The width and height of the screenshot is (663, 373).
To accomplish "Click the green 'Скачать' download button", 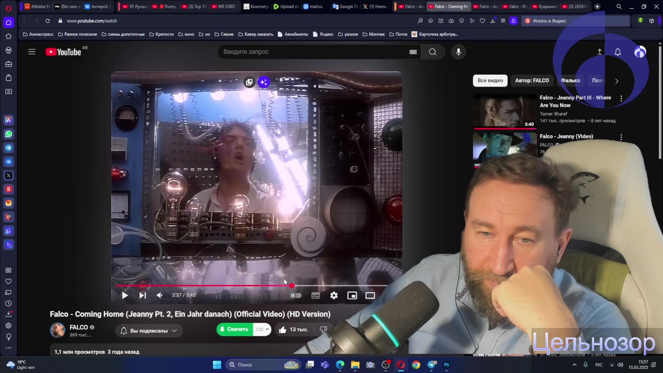I will pyautogui.click(x=235, y=329).
